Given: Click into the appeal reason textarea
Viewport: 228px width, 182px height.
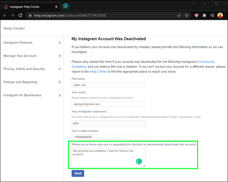Looking at the screenshot, I should pos(108,158).
